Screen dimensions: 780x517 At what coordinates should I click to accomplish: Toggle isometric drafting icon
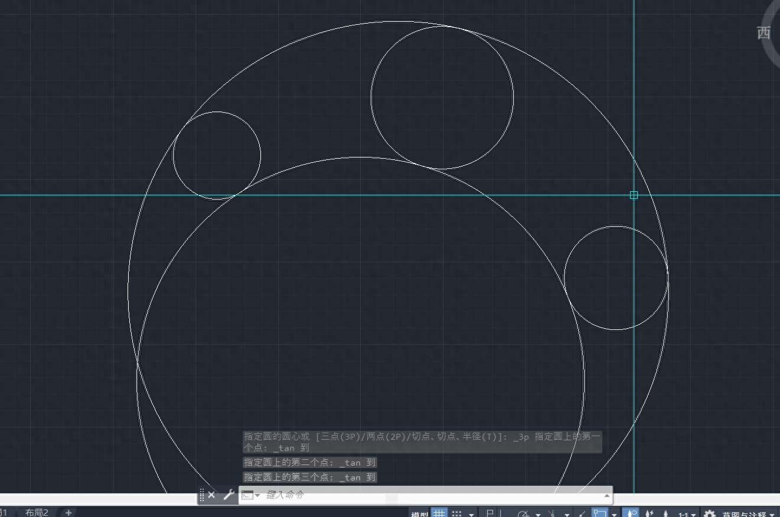(x=551, y=514)
